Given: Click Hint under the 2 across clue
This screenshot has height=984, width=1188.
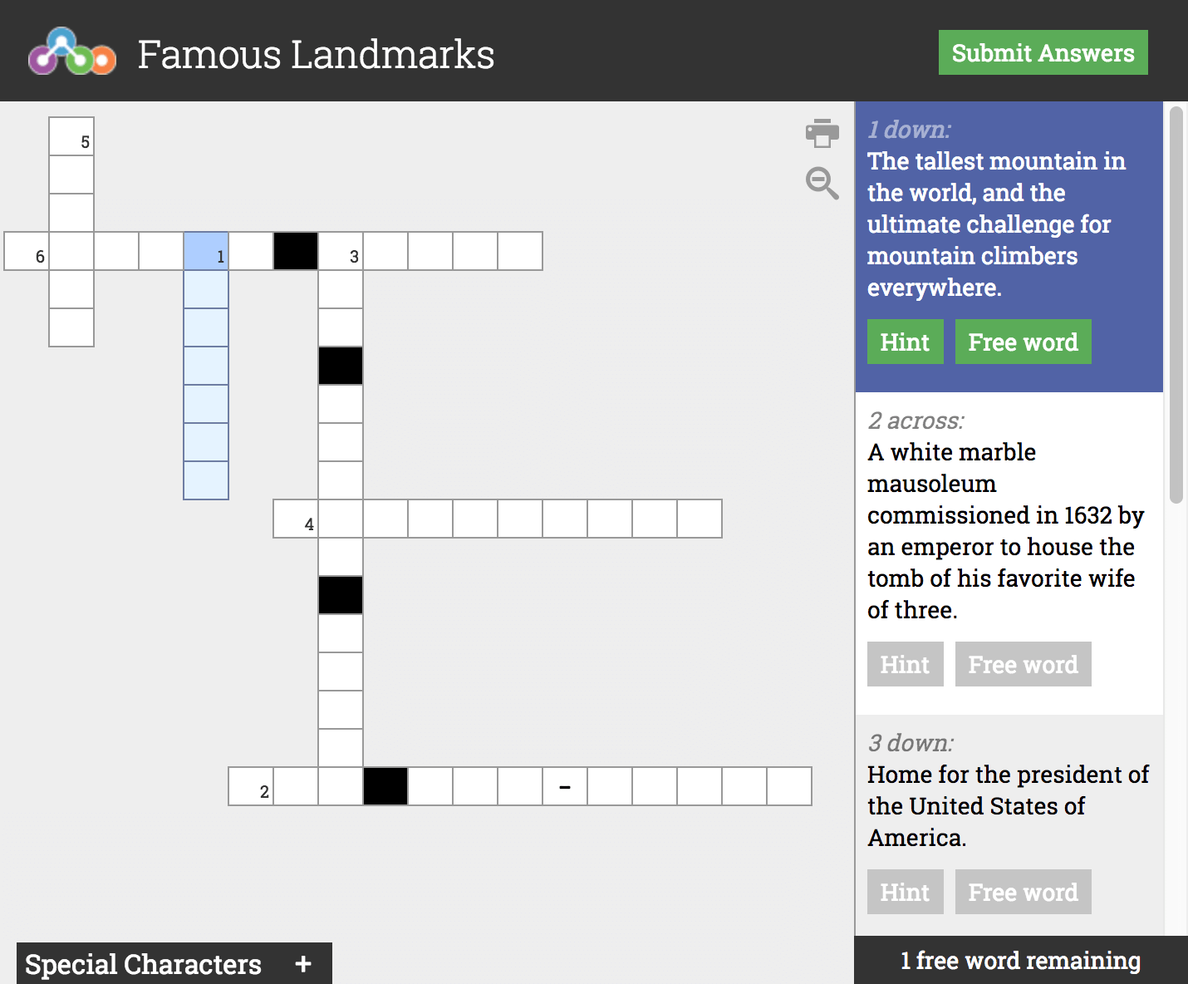Looking at the screenshot, I should pos(905,664).
